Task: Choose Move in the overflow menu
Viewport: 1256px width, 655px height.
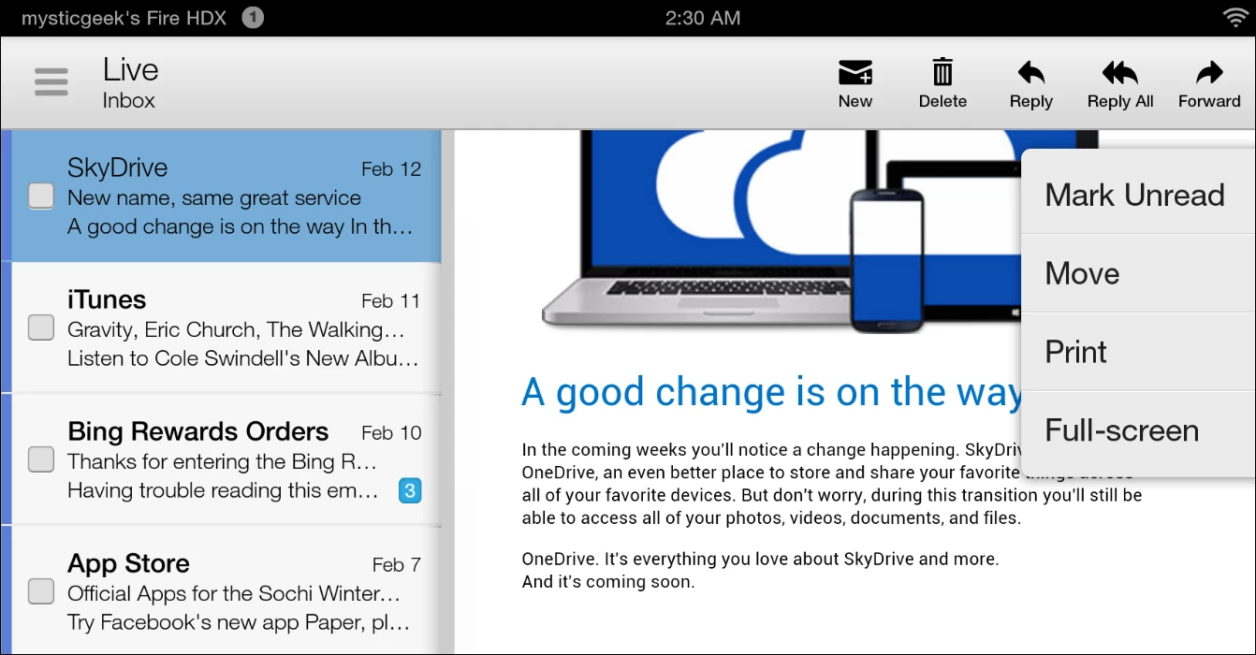Action: tap(1138, 273)
